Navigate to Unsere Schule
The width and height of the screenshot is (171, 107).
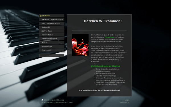(x=52, y=35)
